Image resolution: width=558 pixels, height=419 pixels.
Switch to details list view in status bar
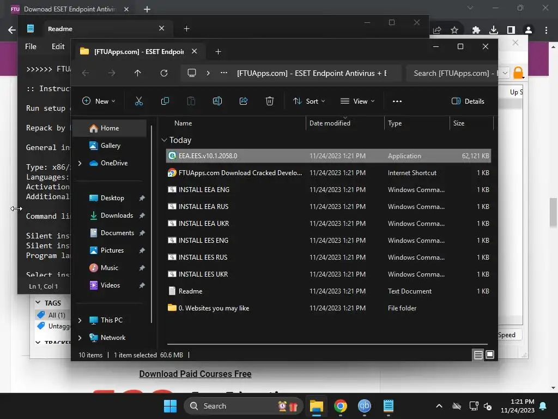tap(478, 355)
